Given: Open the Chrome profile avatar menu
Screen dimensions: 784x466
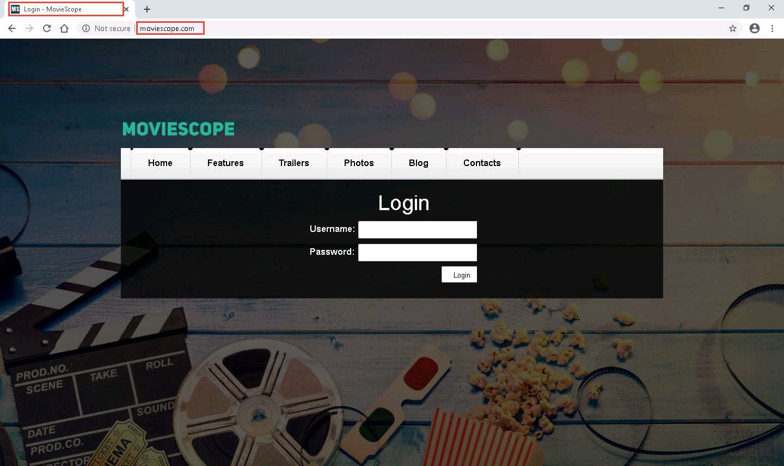Looking at the screenshot, I should click(755, 28).
